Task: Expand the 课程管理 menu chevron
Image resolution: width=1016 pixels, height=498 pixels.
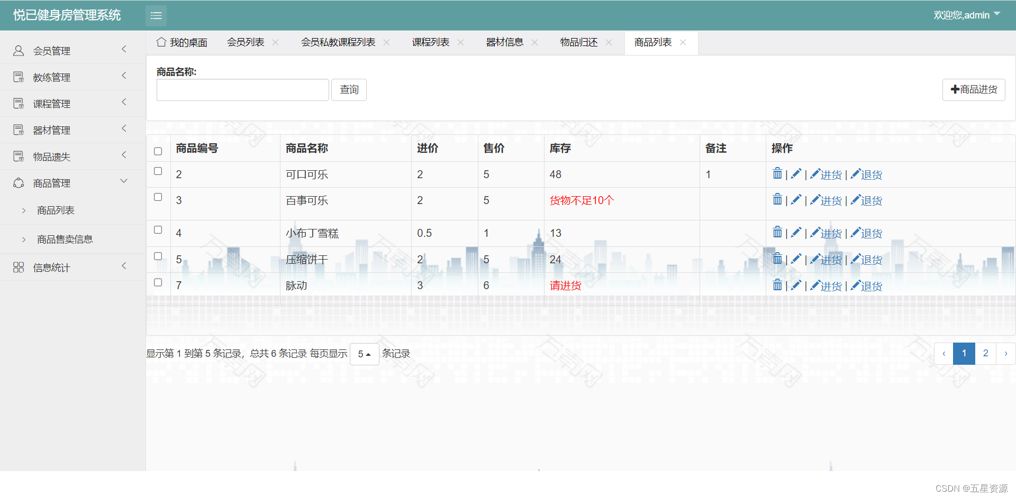Action: 124,102
